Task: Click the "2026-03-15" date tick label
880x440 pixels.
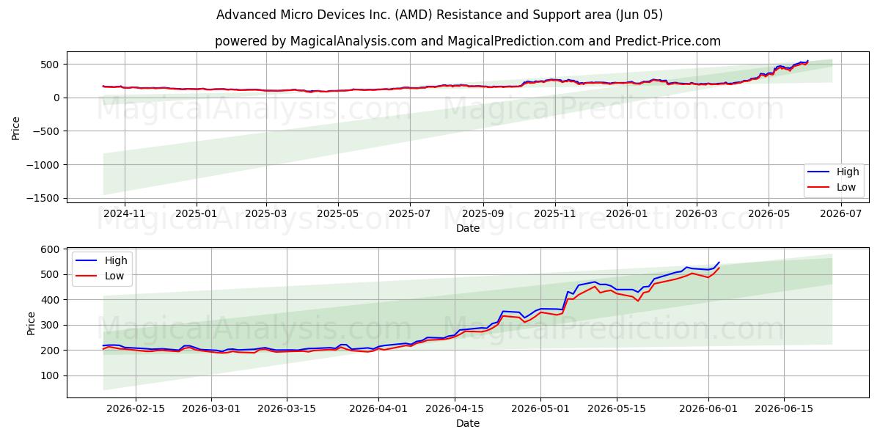Action: 287,408
